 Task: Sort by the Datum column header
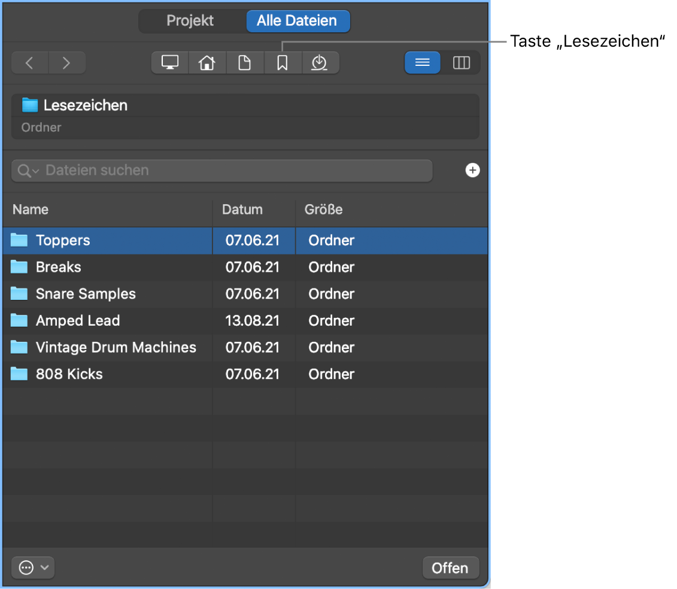(242, 210)
